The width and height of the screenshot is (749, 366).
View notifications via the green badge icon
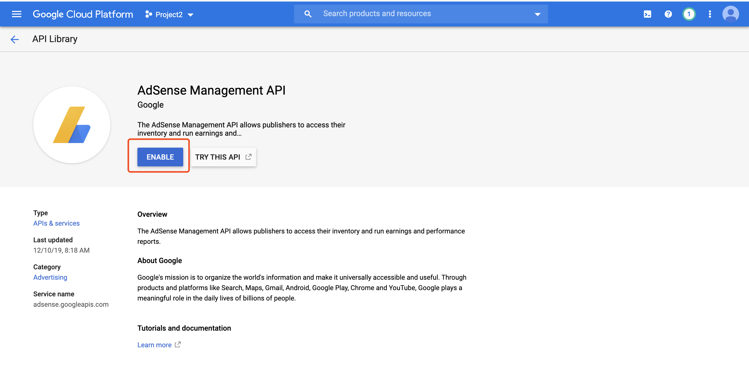[689, 14]
